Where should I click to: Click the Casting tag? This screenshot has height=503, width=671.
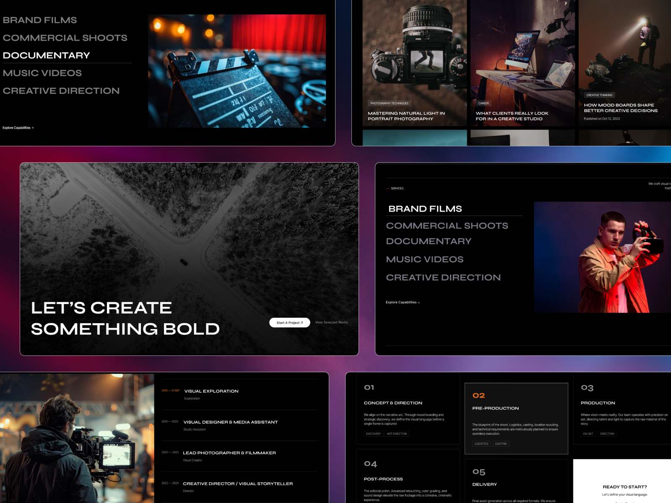coord(501,443)
